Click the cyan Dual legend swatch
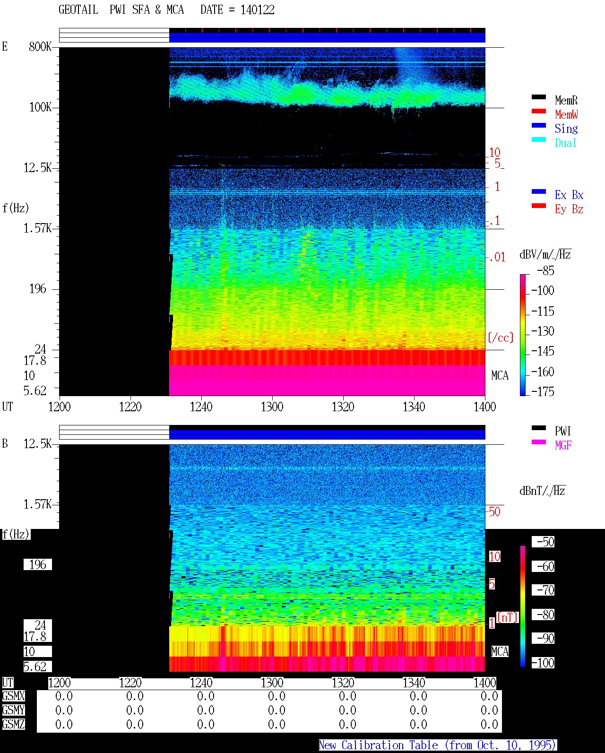This screenshot has height=753, width=605. point(539,139)
